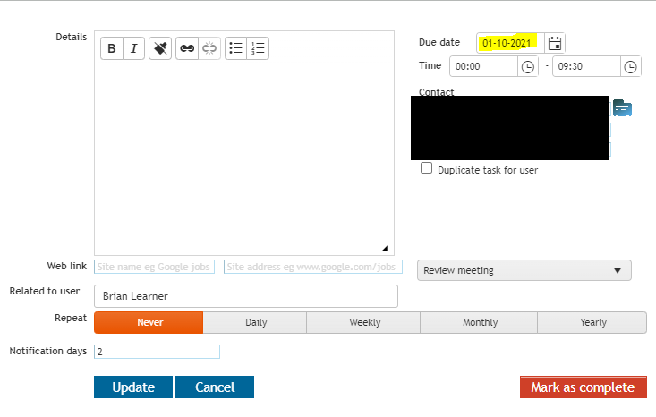The image size is (656, 417).
Task: Clear formatting with the eraser icon
Action: [x=160, y=48]
